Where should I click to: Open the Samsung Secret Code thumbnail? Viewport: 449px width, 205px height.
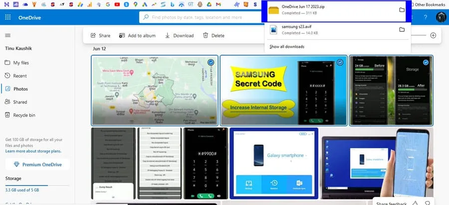click(x=283, y=90)
